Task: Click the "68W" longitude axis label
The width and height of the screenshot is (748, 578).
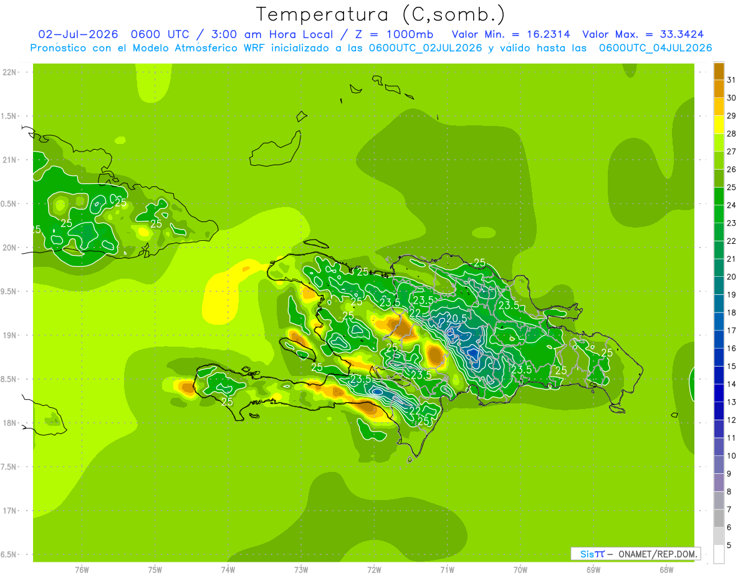Action: 666,570
